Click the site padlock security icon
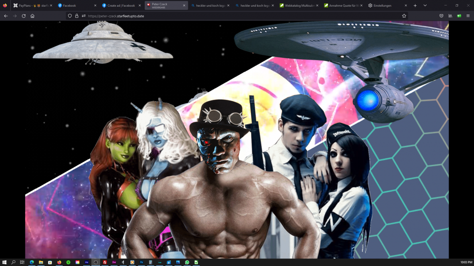 click(x=77, y=16)
